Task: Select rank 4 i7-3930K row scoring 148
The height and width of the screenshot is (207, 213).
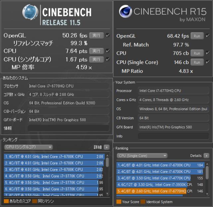Action: (161, 184)
